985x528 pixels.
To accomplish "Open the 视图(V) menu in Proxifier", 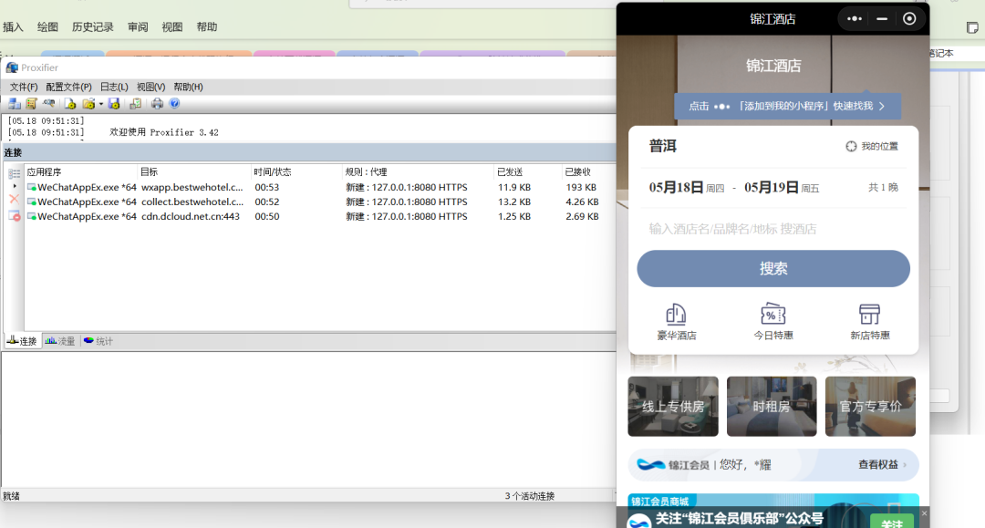I will click(150, 87).
